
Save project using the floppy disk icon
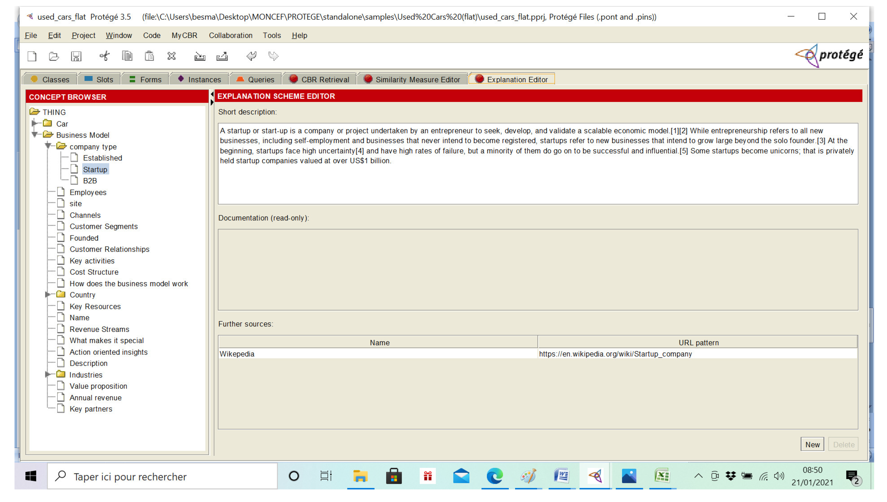coord(76,56)
